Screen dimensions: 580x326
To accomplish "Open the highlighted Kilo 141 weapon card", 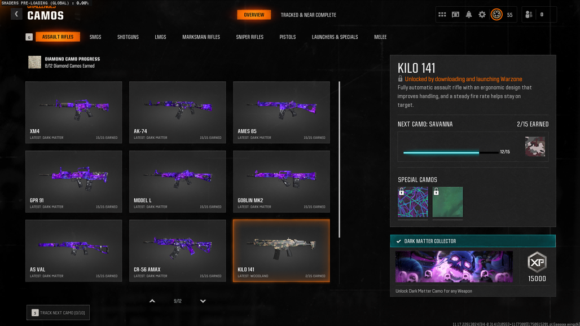I will tap(282, 250).
